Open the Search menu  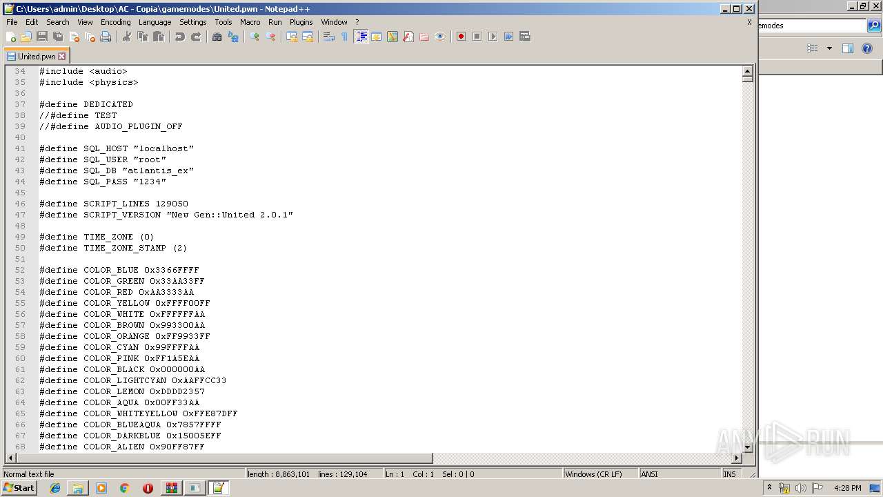(58, 22)
